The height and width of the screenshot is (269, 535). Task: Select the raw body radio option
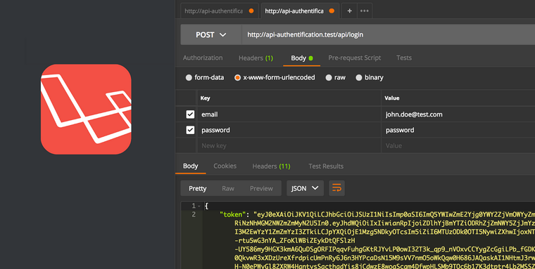coord(329,78)
